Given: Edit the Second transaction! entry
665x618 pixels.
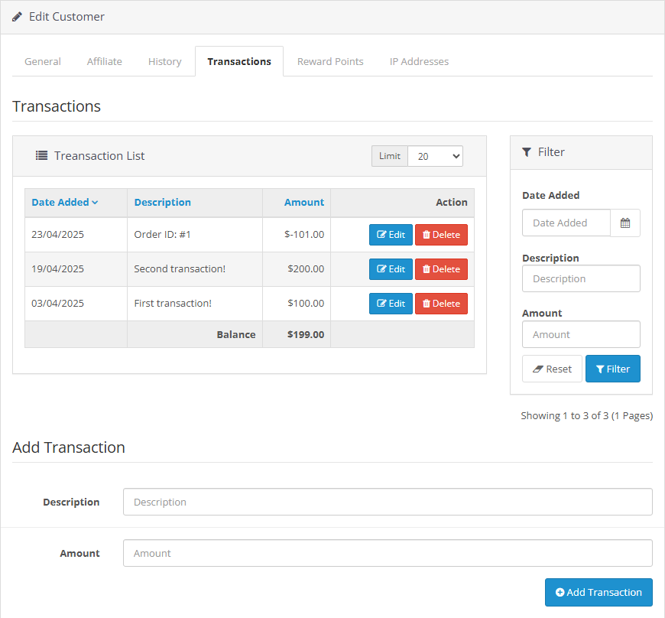Looking at the screenshot, I should click(391, 269).
